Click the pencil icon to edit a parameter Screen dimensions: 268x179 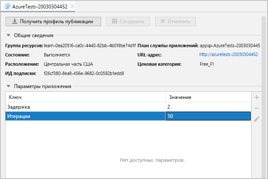pyautogui.click(x=257, y=119)
